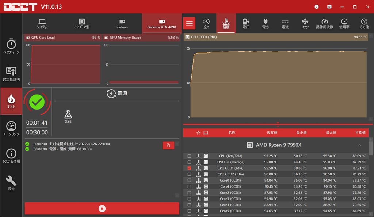This screenshot has width=374, height=217.
Task: Open the ベンチマーク stopwatch sidebar icon
Action: (11, 46)
